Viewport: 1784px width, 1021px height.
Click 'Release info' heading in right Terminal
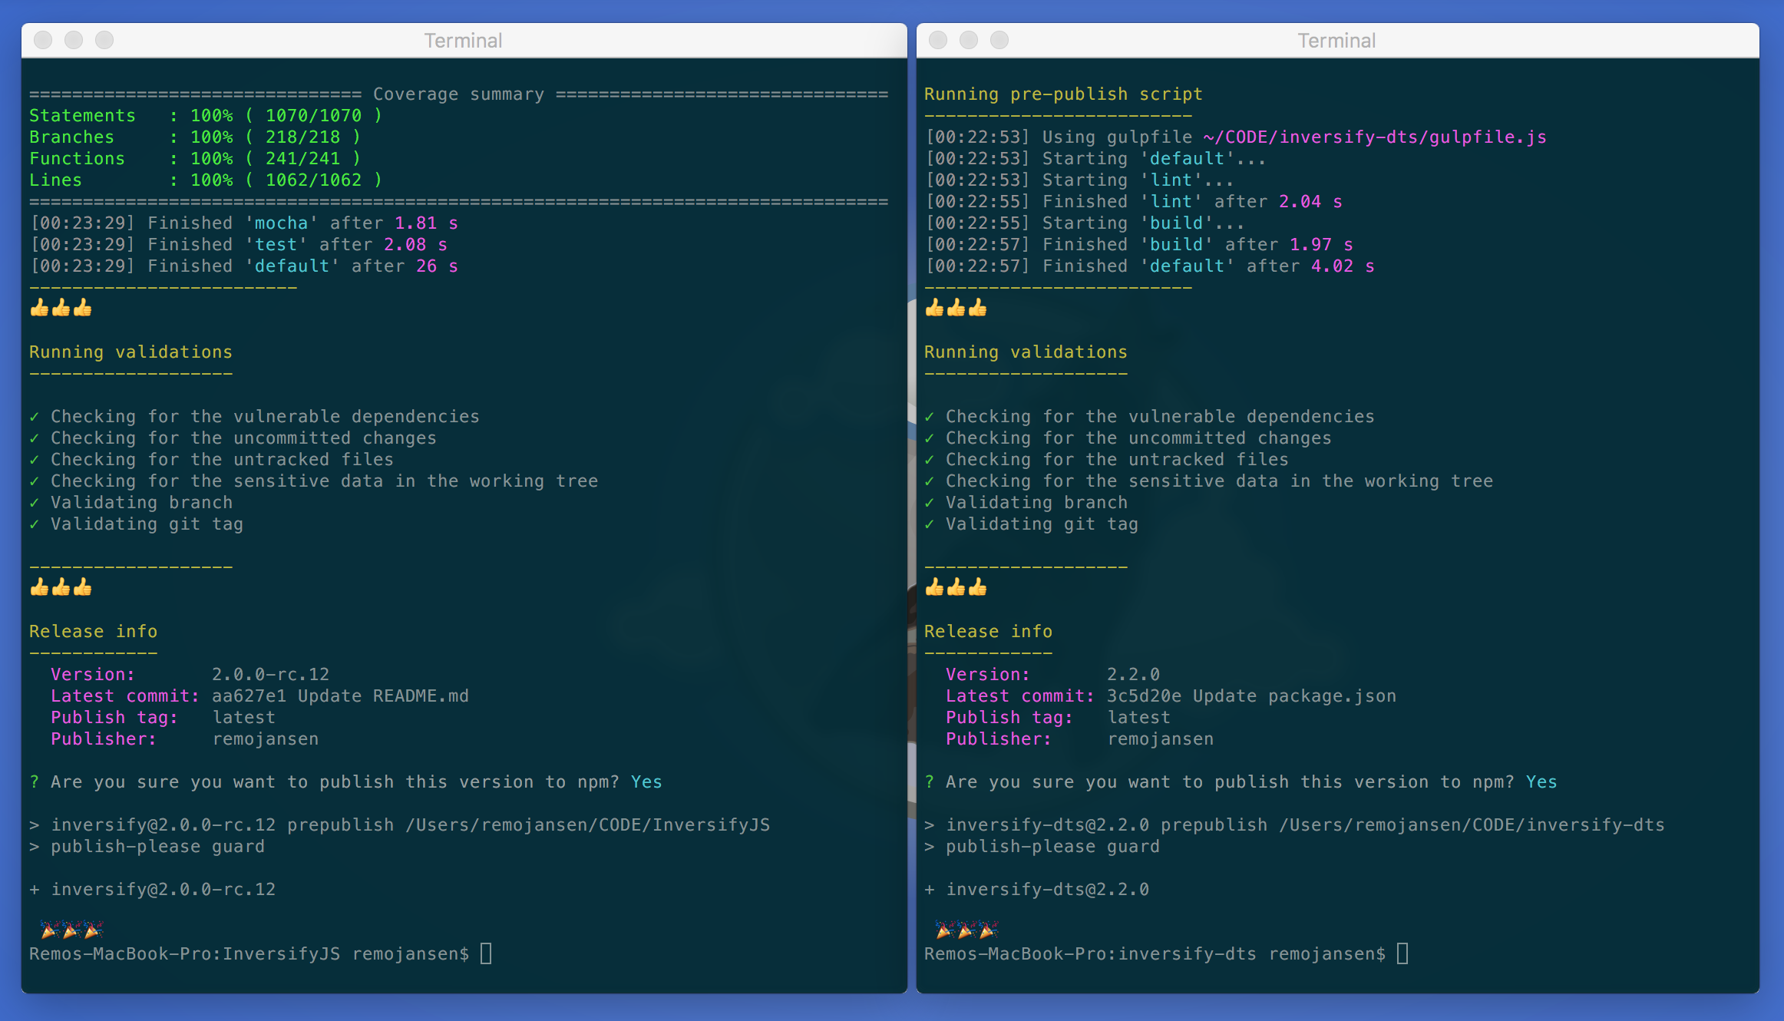[x=988, y=632]
